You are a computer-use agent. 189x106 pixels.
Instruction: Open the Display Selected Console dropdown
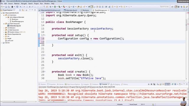pos(177,84)
